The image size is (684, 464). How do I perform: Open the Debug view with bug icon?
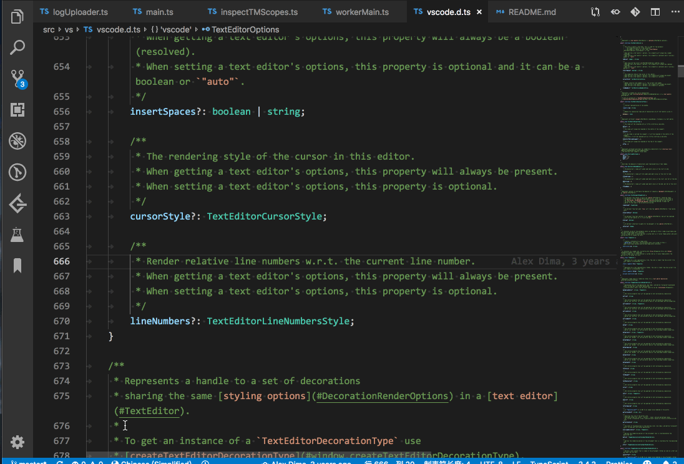coord(17,141)
